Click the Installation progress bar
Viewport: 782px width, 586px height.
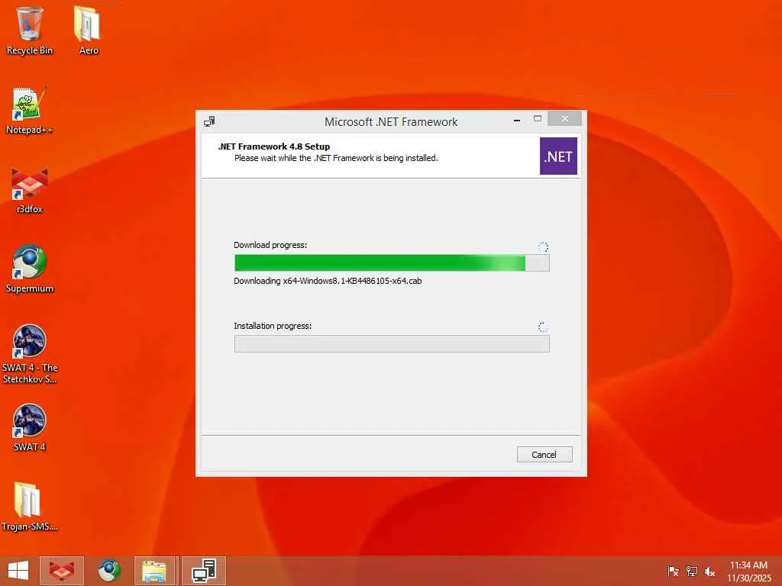(x=392, y=343)
